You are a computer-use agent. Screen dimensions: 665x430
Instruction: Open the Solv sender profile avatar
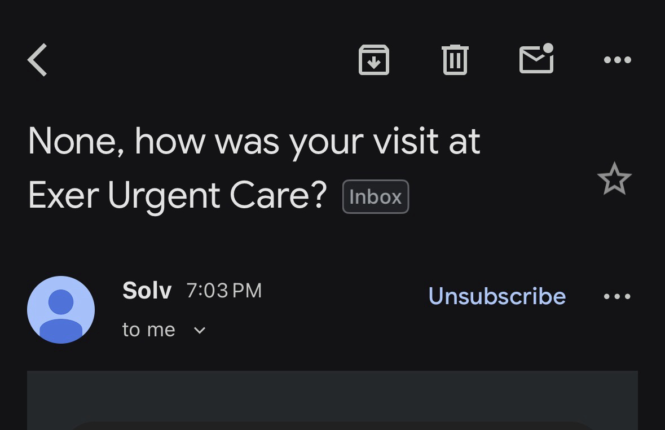tap(61, 309)
